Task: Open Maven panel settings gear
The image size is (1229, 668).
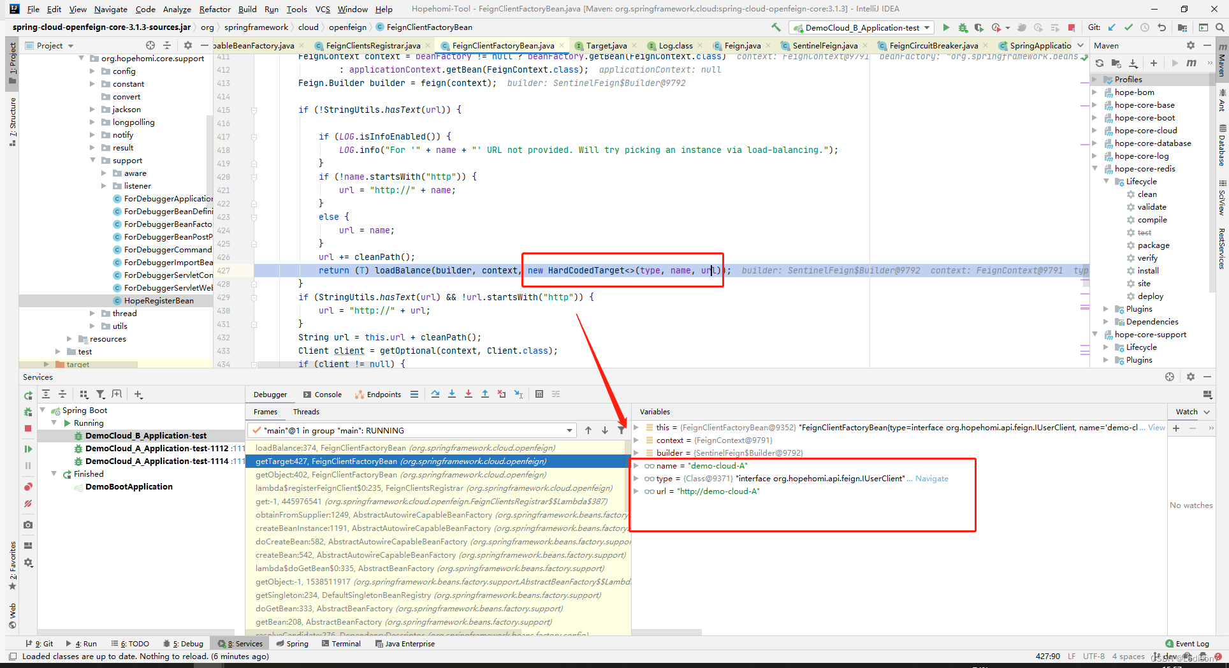Action: [x=1190, y=45]
